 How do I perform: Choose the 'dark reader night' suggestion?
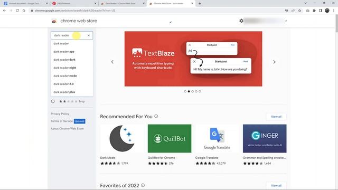(x=72, y=68)
